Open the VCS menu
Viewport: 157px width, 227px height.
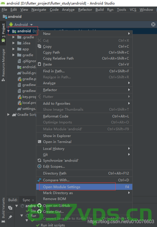click(x=133, y=10)
